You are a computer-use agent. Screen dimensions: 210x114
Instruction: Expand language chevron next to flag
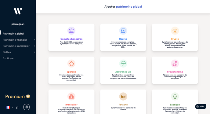pyautogui.click(x=12, y=107)
